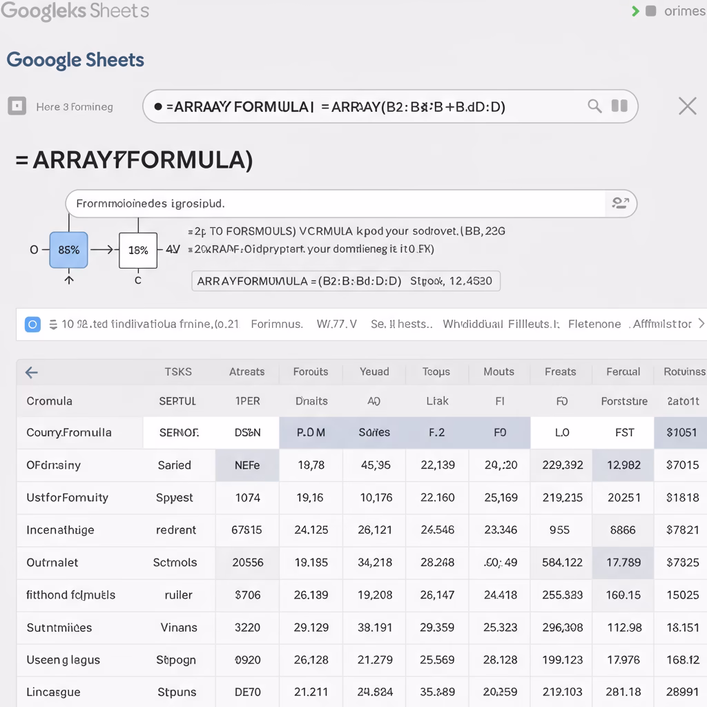Click the orimes label in top bar
Viewport: 707px width, 707px height.
[684, 11]
